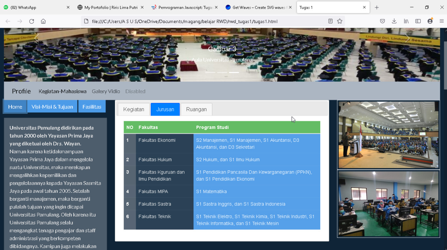The image size is (447, 250).
Task: Click the active third carousel indicator
Action: pyautogui.click(x=234, y=72)
